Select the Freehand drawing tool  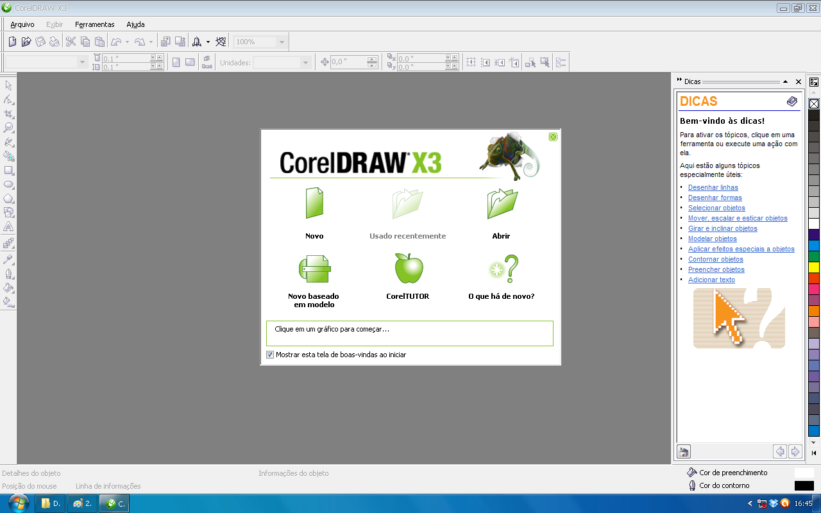tap(9, 142)
